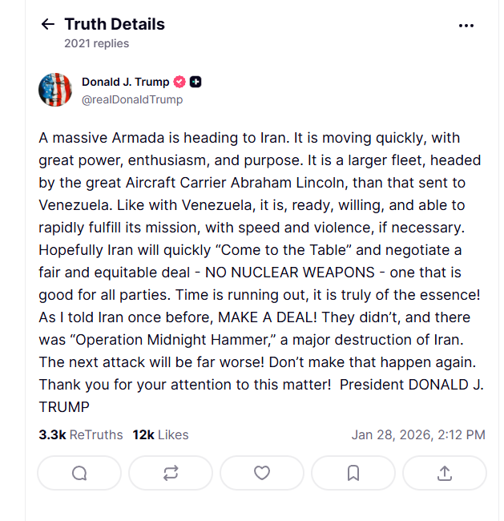Click the Donald J. Trump display name
This screenshot has height=521, width=504.
[x=125, y=82]
